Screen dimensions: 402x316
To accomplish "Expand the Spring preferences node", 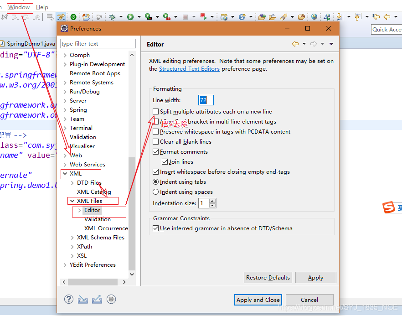I will [65, 110].
